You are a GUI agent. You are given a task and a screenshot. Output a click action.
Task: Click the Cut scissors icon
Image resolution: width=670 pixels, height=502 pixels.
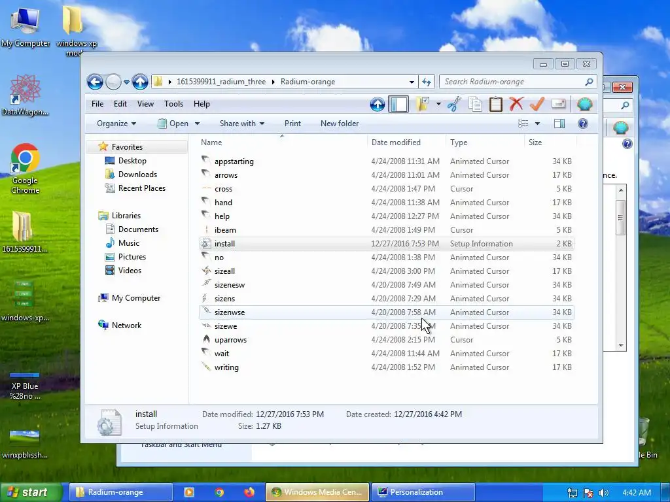[454, 104]
